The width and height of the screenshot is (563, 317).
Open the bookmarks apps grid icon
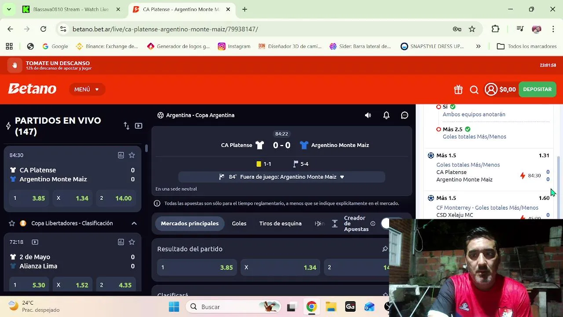9,46
